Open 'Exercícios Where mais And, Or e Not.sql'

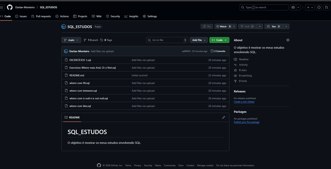coord(93,68)
